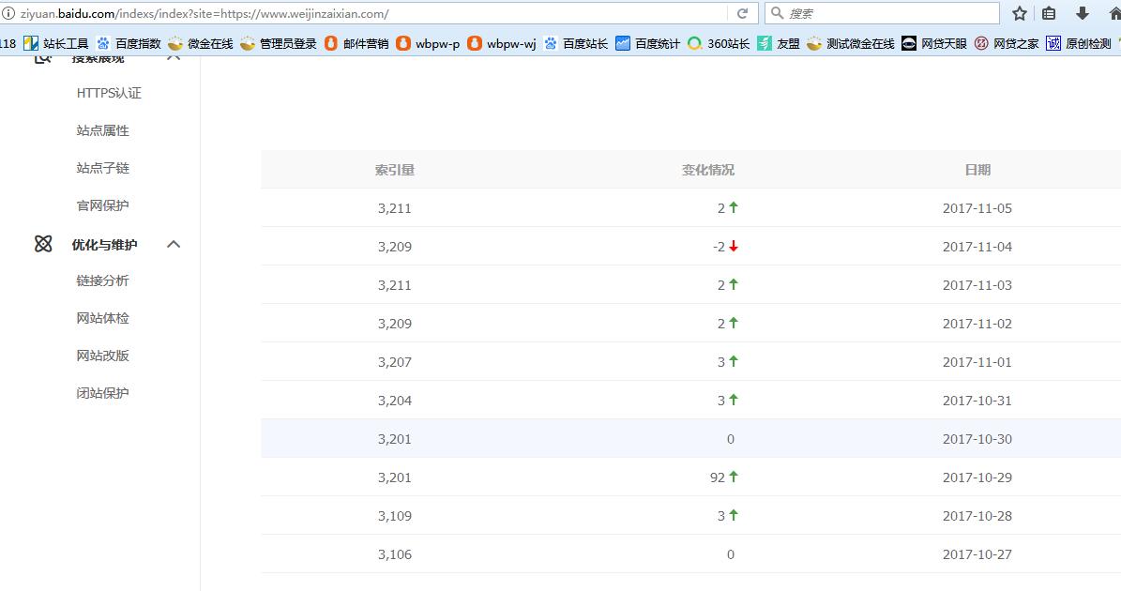Select the 2017-10-30 table row
The width and height of the screenshot is (1121, 591).
[x=690, y=439]
